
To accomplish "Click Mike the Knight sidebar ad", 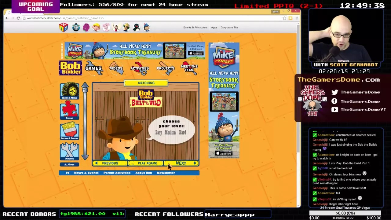I will pos(224,100).
